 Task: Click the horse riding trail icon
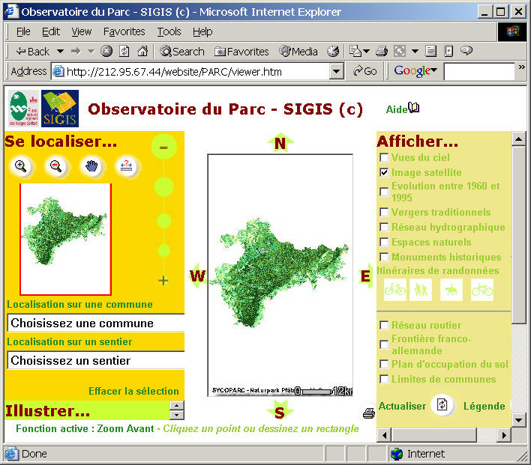[x=451, y=290]
